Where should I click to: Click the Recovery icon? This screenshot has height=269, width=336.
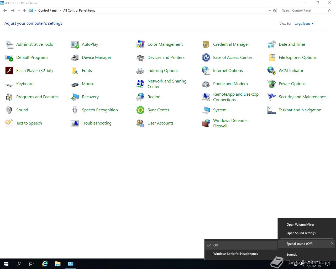(75, 97)
